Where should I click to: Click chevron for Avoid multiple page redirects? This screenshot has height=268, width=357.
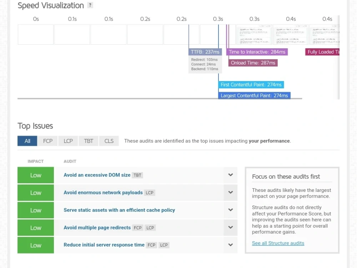click(230, 227)
